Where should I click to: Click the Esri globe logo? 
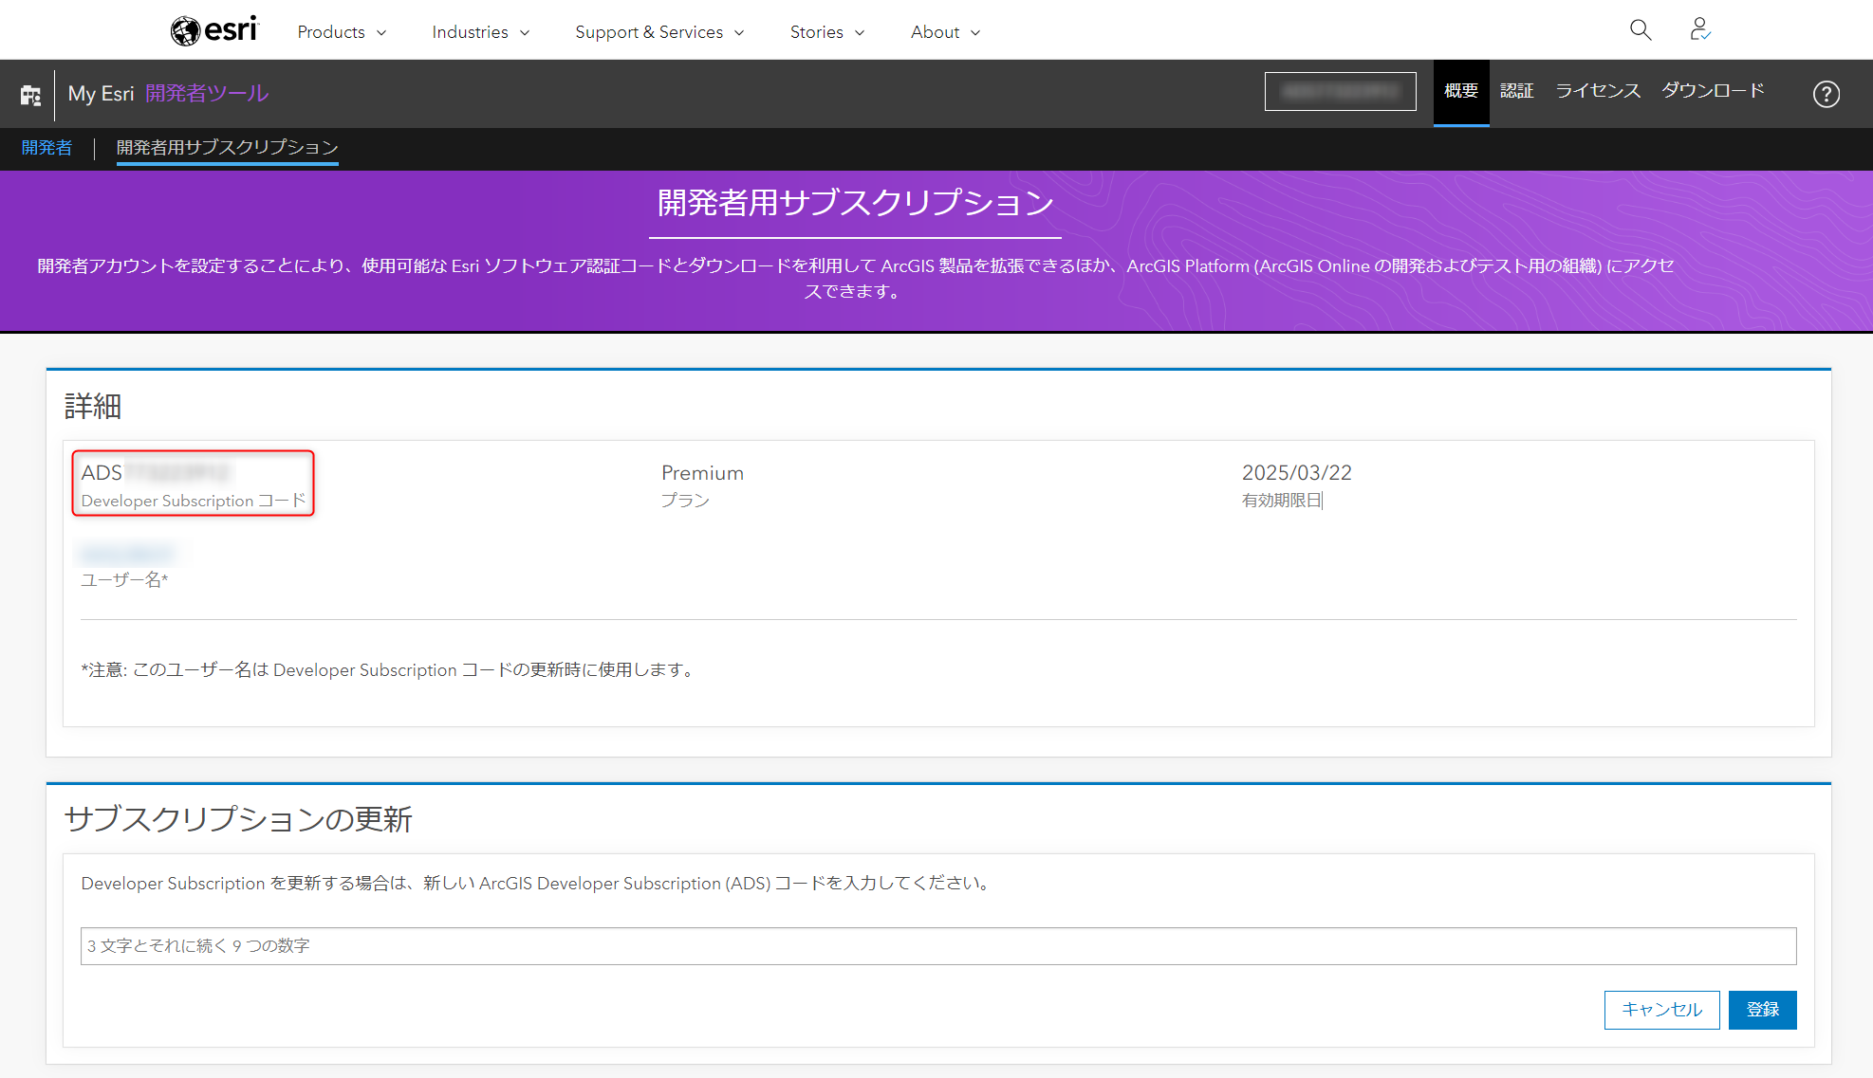coord(214,30)
